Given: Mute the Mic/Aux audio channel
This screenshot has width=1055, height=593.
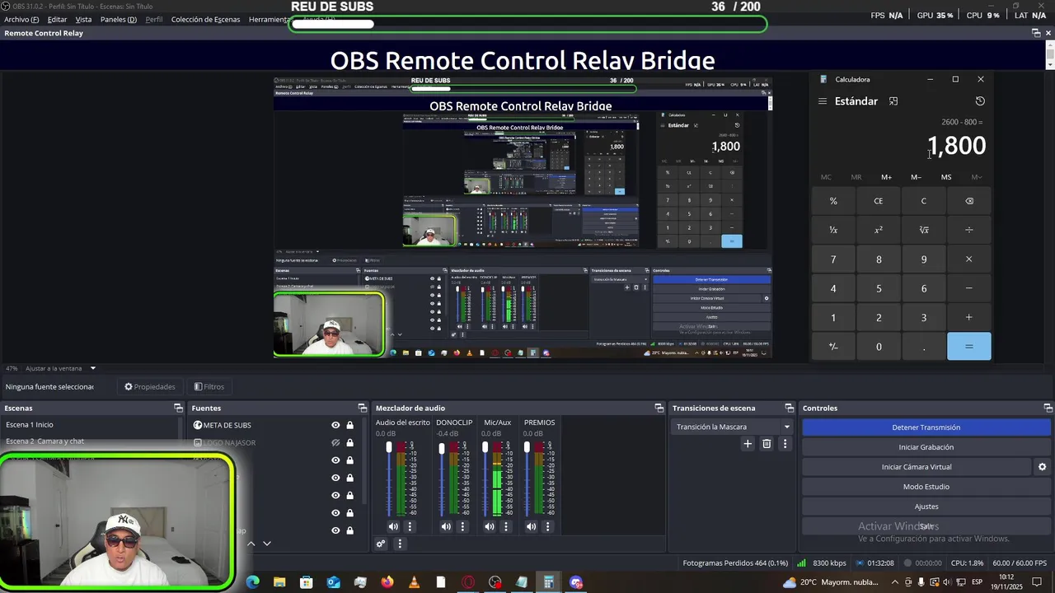Looking at the screenshot, I should (490, 526).
